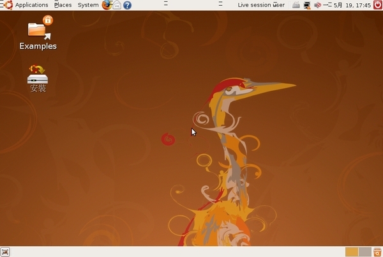Open the Help question mark icon

pyautogui.click(x=127, y=5)
